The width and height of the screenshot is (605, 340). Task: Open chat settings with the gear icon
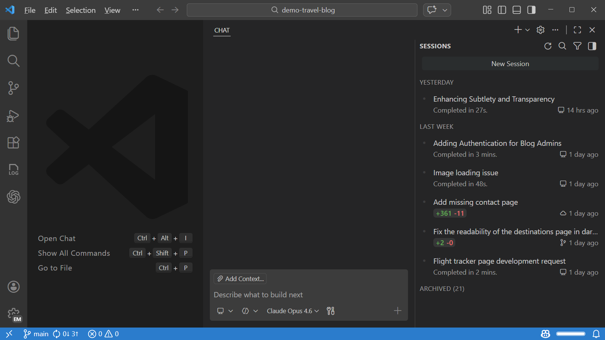[540, 30]
